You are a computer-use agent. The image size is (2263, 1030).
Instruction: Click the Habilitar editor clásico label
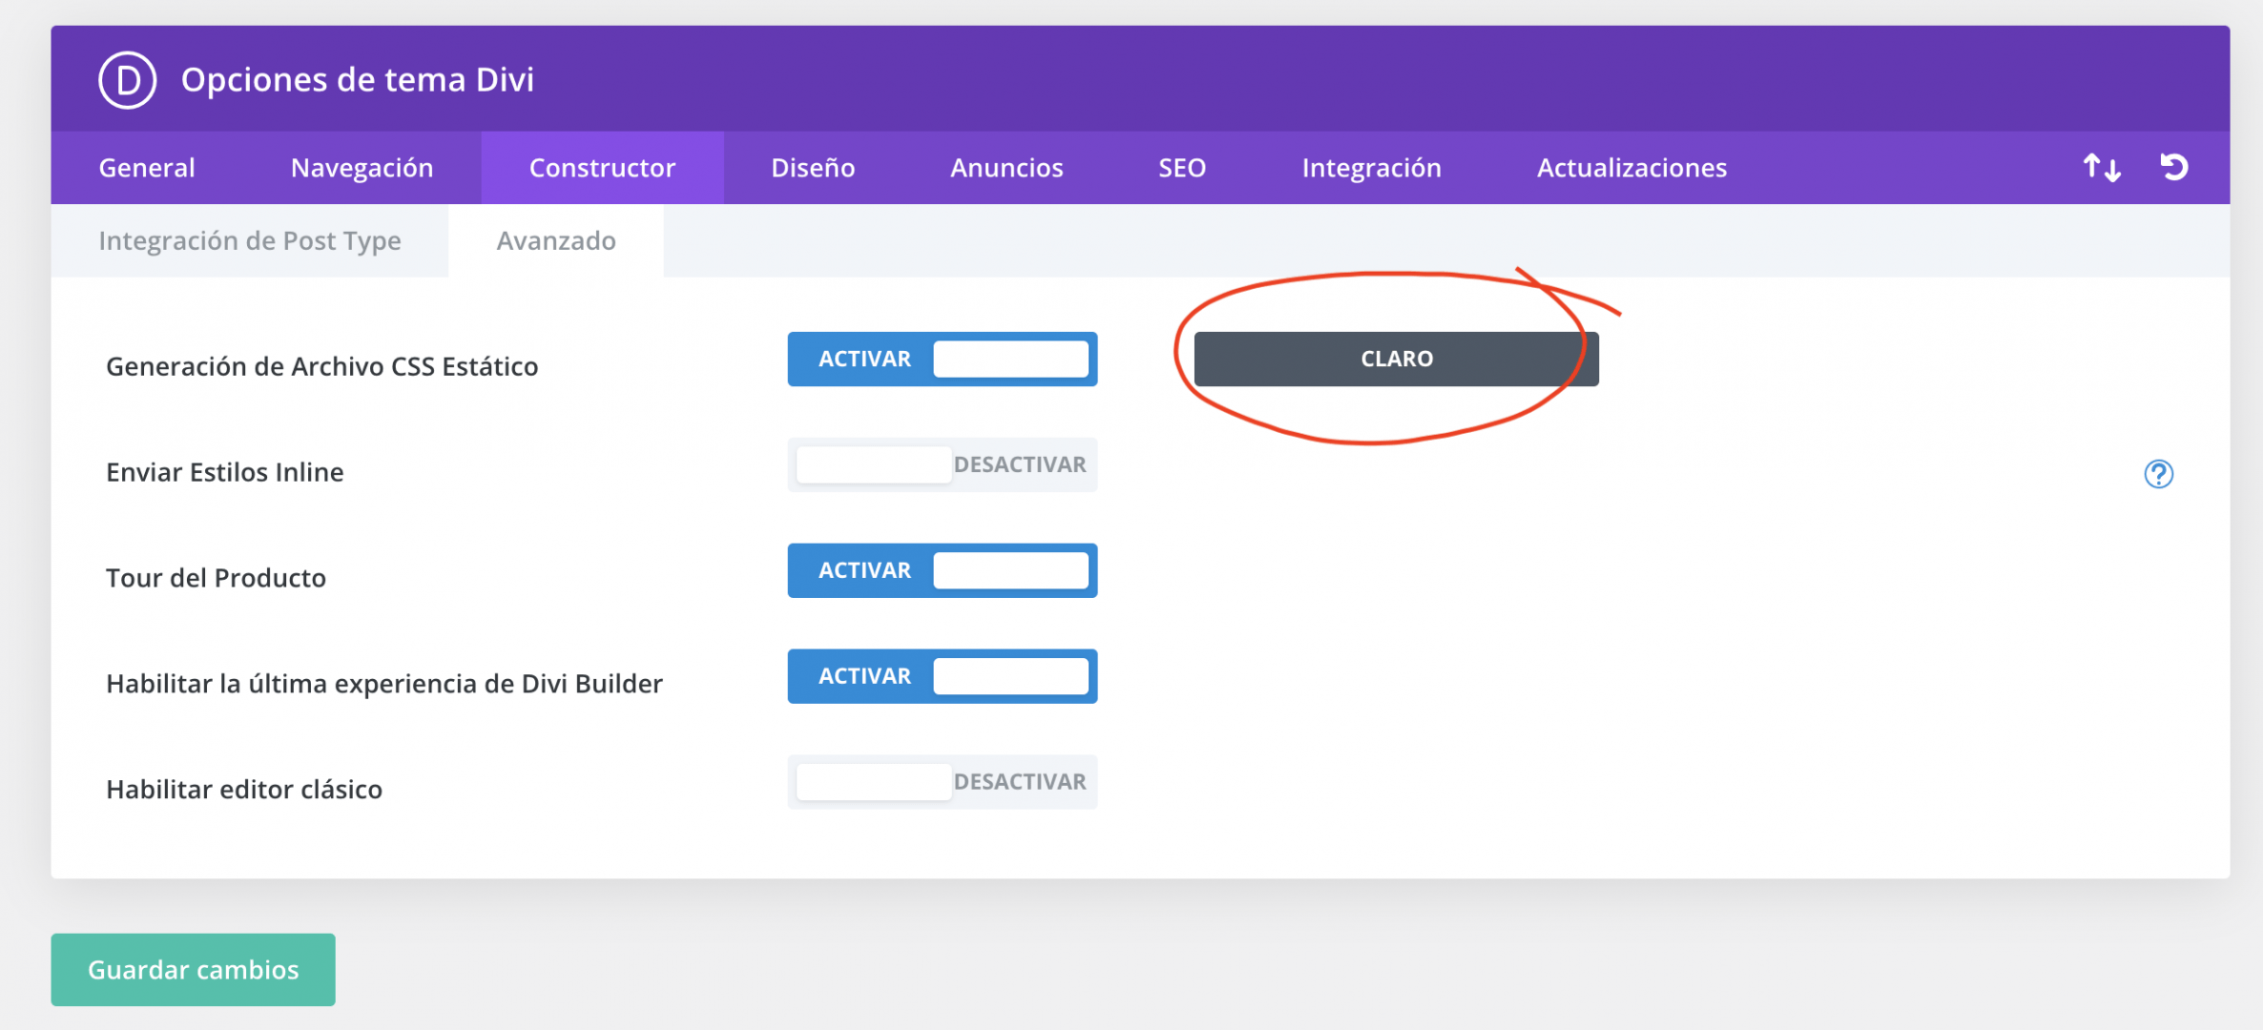pos(243,790)
